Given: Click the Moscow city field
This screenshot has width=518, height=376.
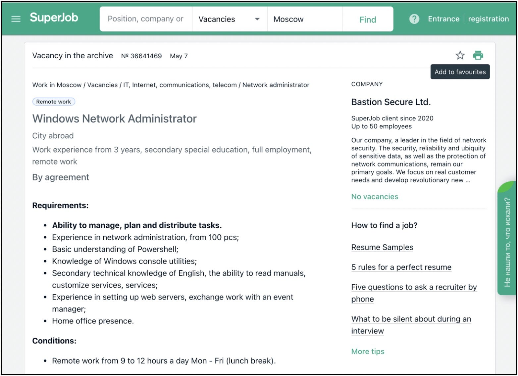Looking at the screenshot, I should (304, 19).
